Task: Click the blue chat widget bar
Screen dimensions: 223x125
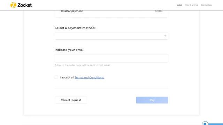Action: coord(216,124)
